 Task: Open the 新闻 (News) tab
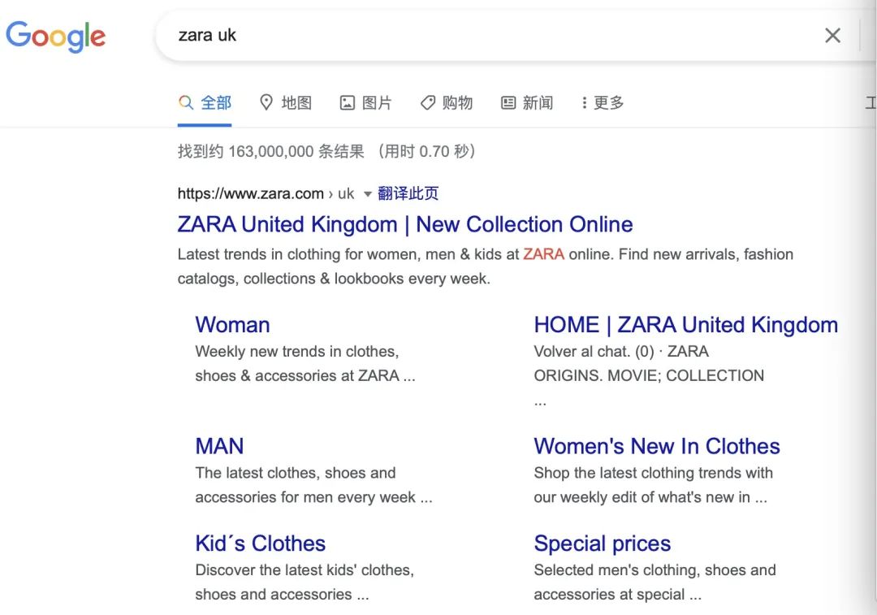(x=538, y=102)
